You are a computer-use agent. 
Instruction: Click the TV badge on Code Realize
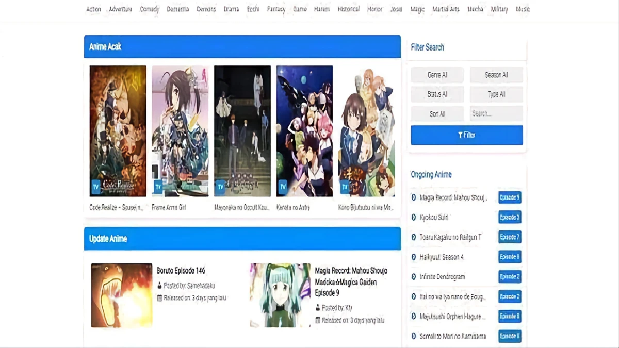coord(96,187)
